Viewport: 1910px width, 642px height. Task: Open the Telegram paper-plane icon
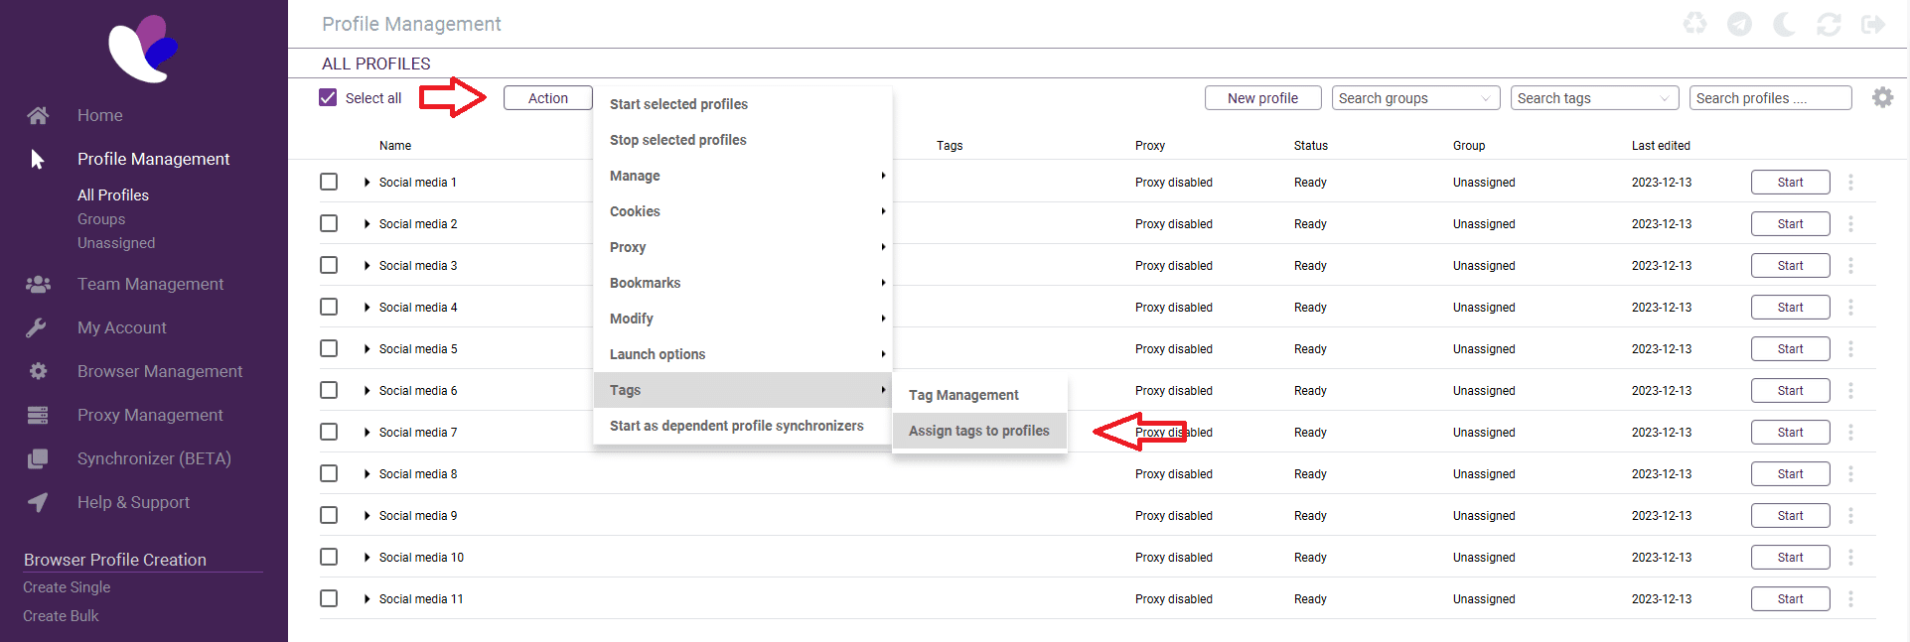point(1739,24)
